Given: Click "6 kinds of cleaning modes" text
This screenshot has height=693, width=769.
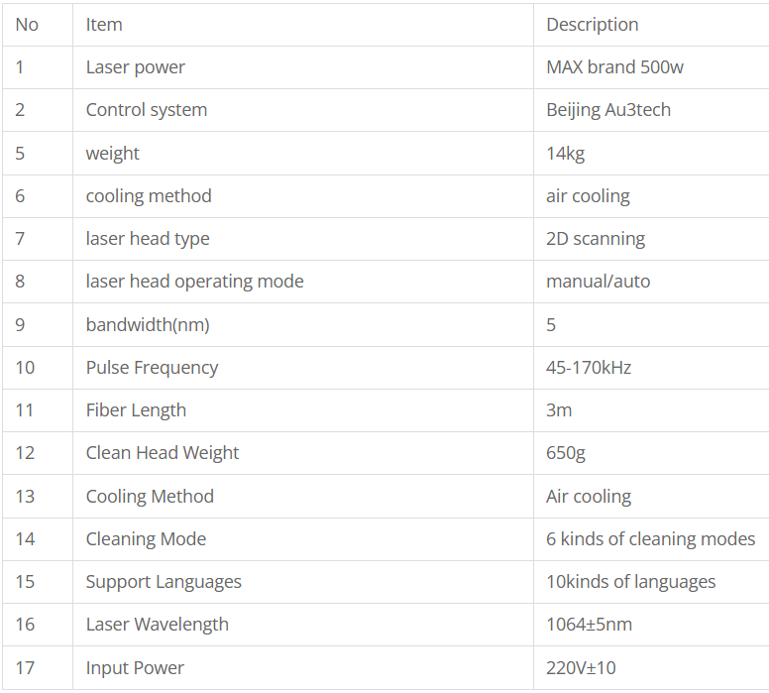Looking at the screenshot, I should pos(651,539).
